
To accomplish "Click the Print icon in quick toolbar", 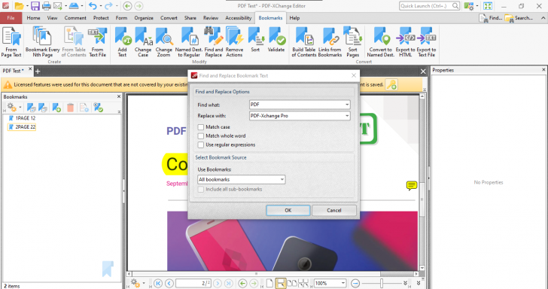I will click(x=47, y=5).
